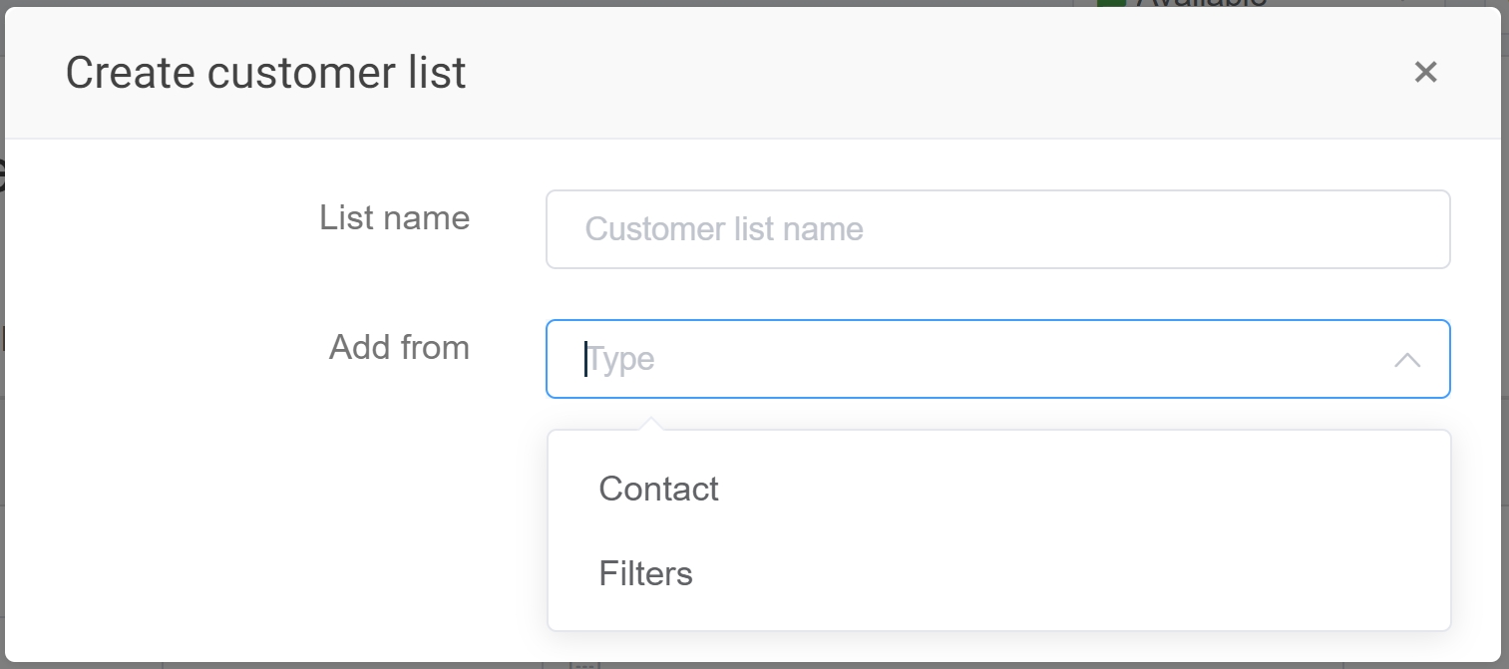Click the Type placeholder text
This screenshot has width=1509, height=669.
click(x=621, y=359)
